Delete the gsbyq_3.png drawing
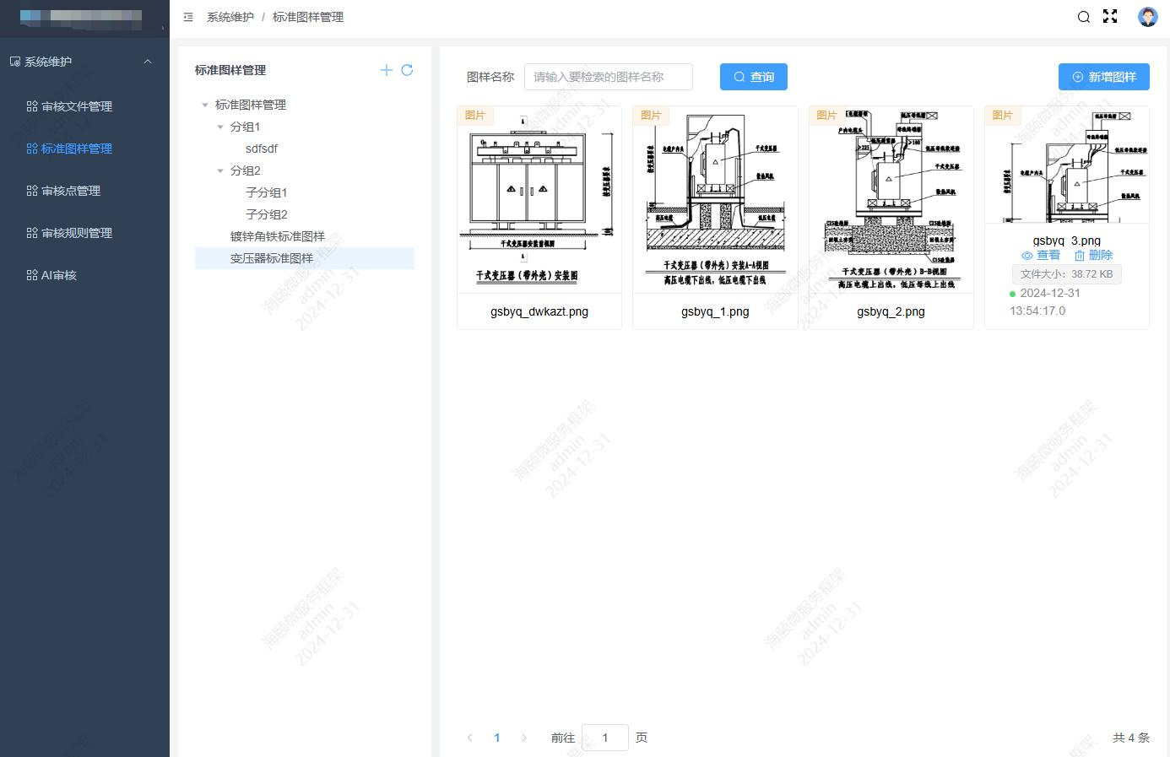The height and width of the screenshot is (757, 1170). point(1093,256)
